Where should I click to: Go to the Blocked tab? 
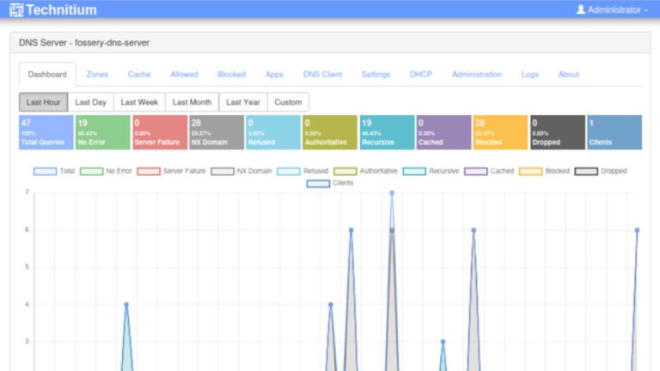(231, 75)
